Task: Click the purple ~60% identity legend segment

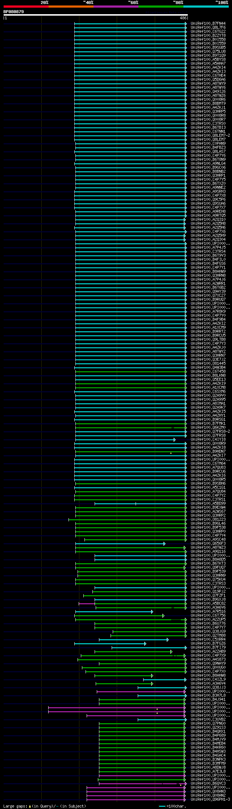Action: [x=116, y=7]
